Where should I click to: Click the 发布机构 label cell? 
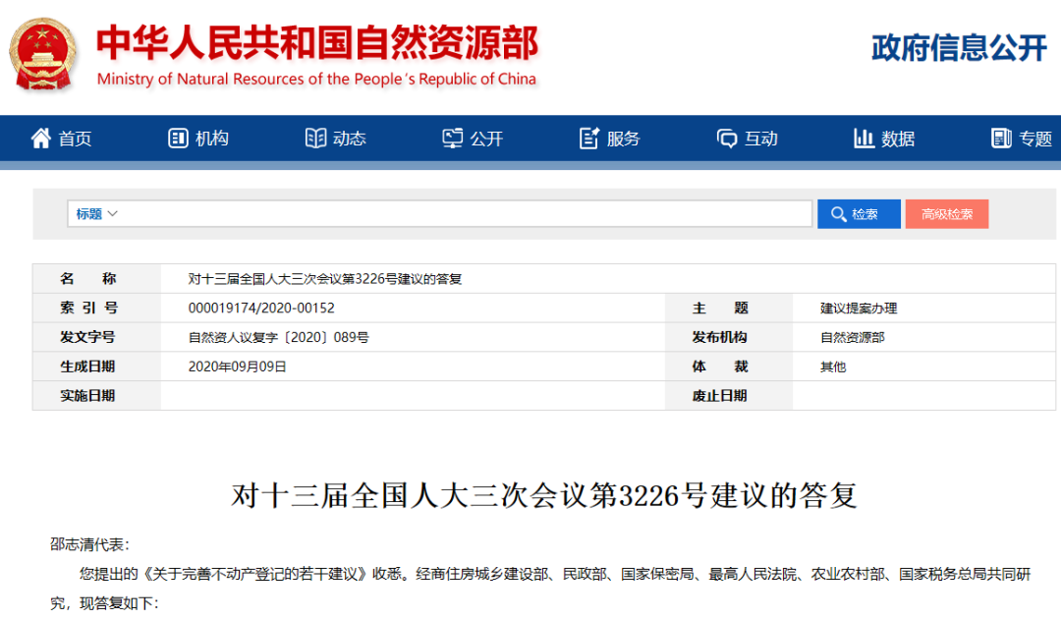[x=729, y=337]
